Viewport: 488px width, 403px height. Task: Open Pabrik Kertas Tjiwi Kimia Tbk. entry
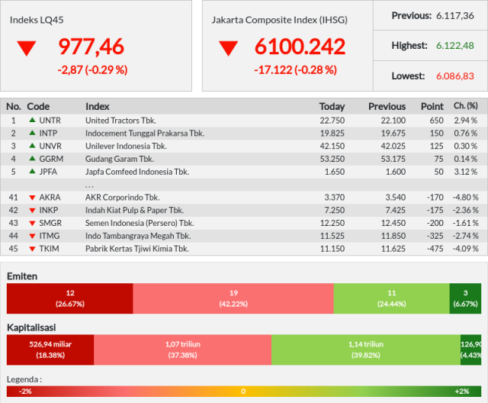click(137, 249)
